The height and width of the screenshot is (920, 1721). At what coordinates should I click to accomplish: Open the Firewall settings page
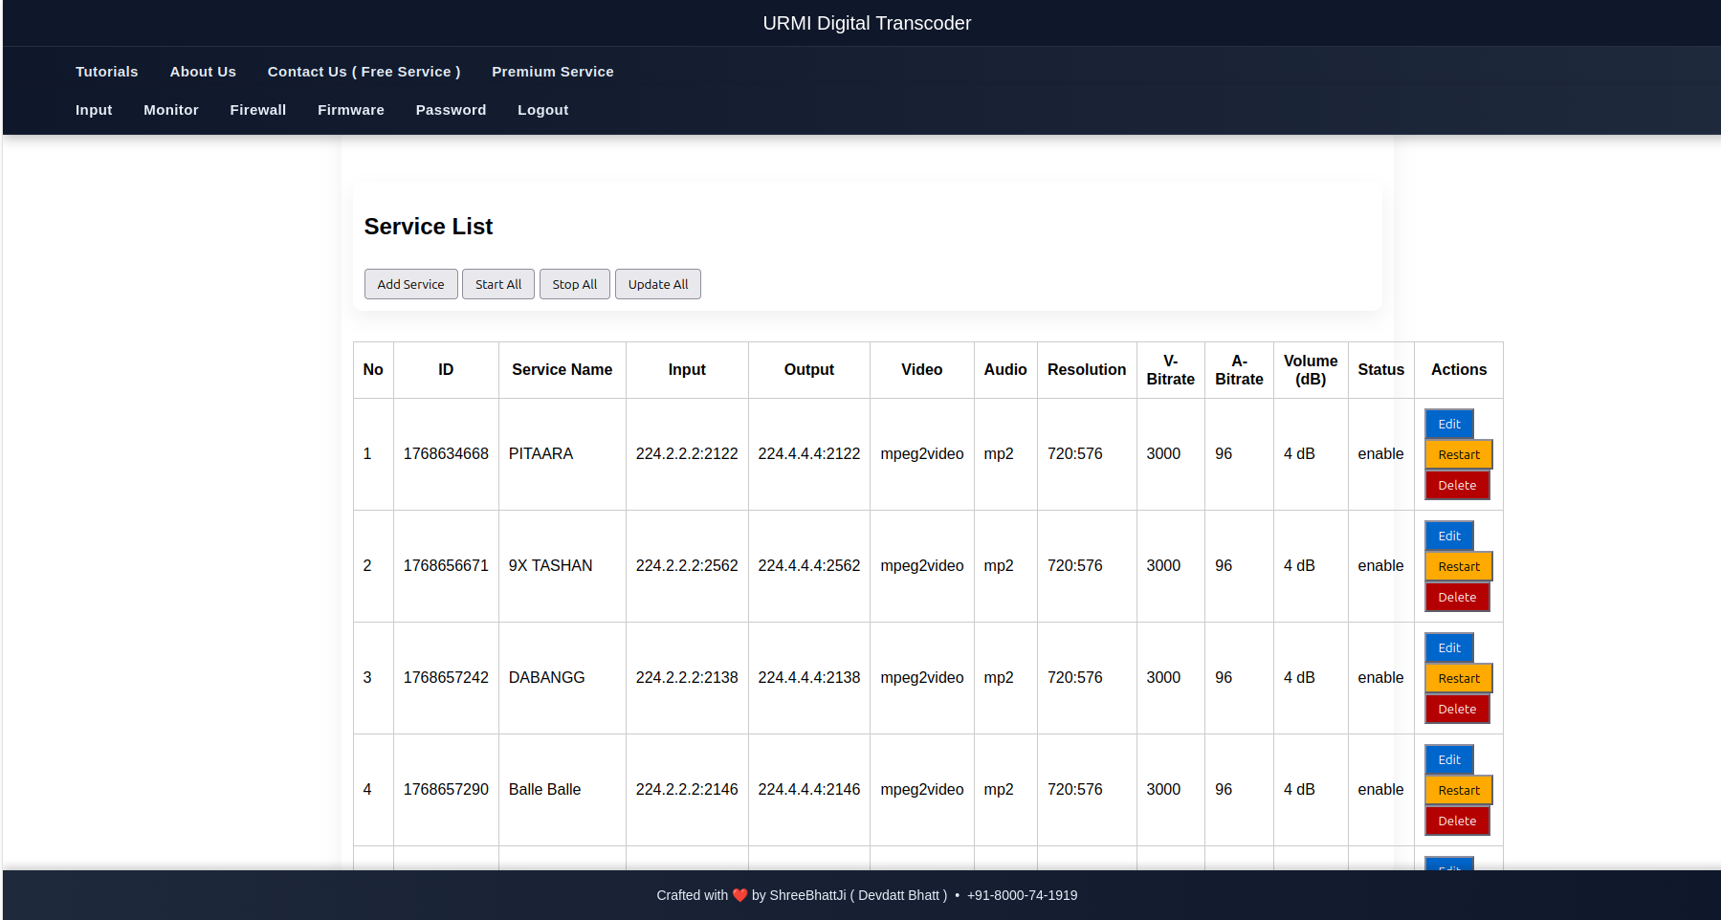(x=258, y=110)
